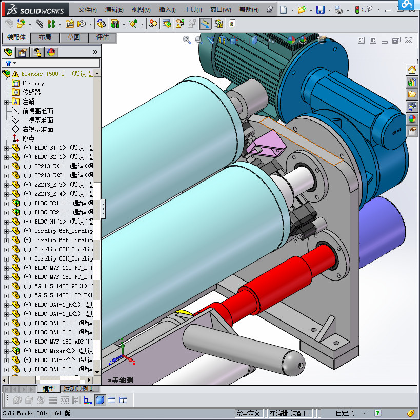This screenshot has height=420, width=420.
Task: Click the Bill of Materials icon
Action: coord(167,24)
